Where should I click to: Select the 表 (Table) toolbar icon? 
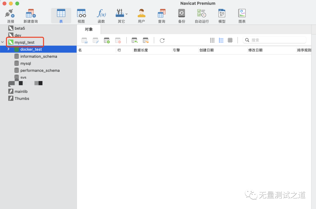point(61,16)
